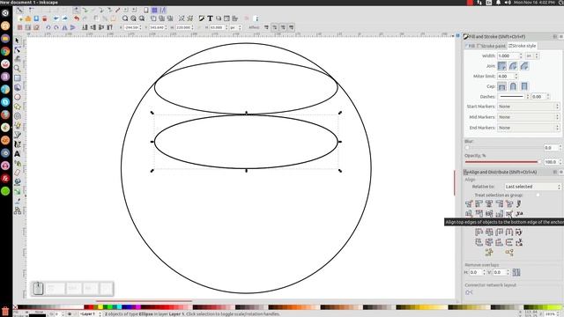Flip selection vertically icon

tap(73, 27)
